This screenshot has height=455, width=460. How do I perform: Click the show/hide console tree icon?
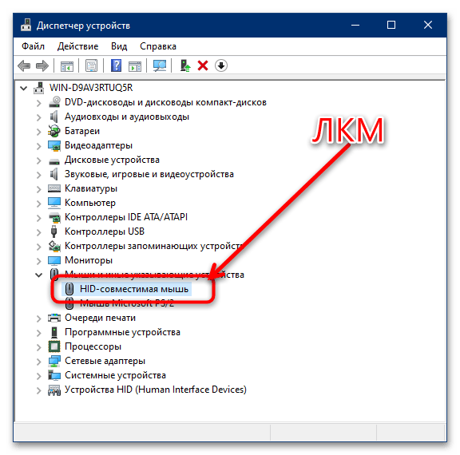(x=67, y=65)
